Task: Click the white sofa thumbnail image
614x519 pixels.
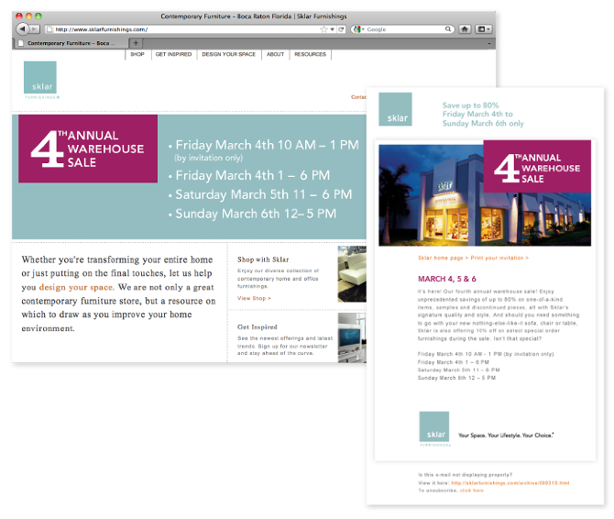Action: pos(352,274)
